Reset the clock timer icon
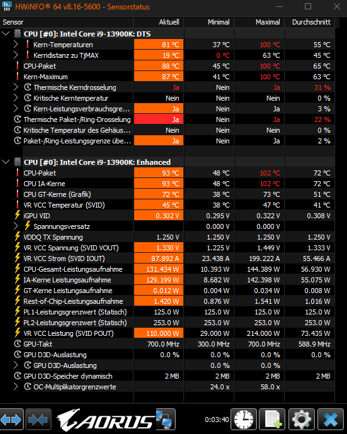The width and height of the screenshot is (347, 434). (x=244, y=420)
